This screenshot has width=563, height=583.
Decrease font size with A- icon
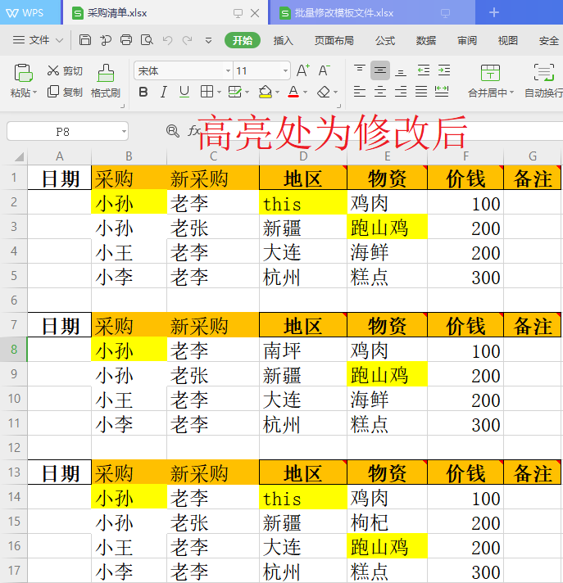point(324,70)
